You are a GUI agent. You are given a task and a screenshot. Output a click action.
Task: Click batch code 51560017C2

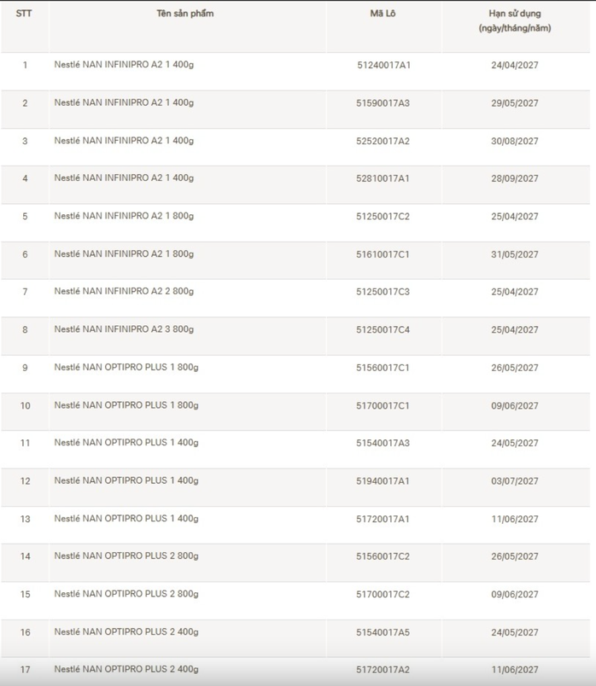383,556
